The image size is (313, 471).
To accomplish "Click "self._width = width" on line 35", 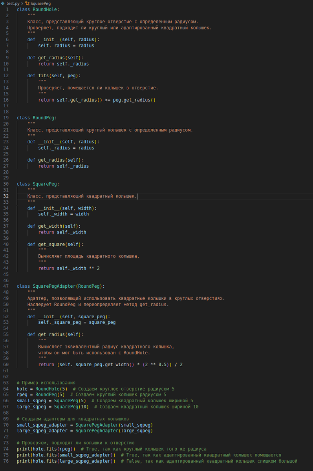I will click(x=63, y=214).
